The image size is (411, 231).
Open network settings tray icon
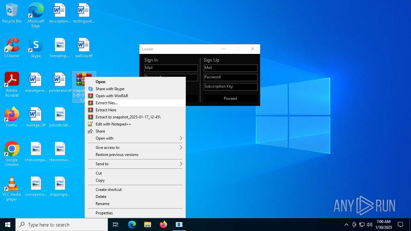point(362,225)
